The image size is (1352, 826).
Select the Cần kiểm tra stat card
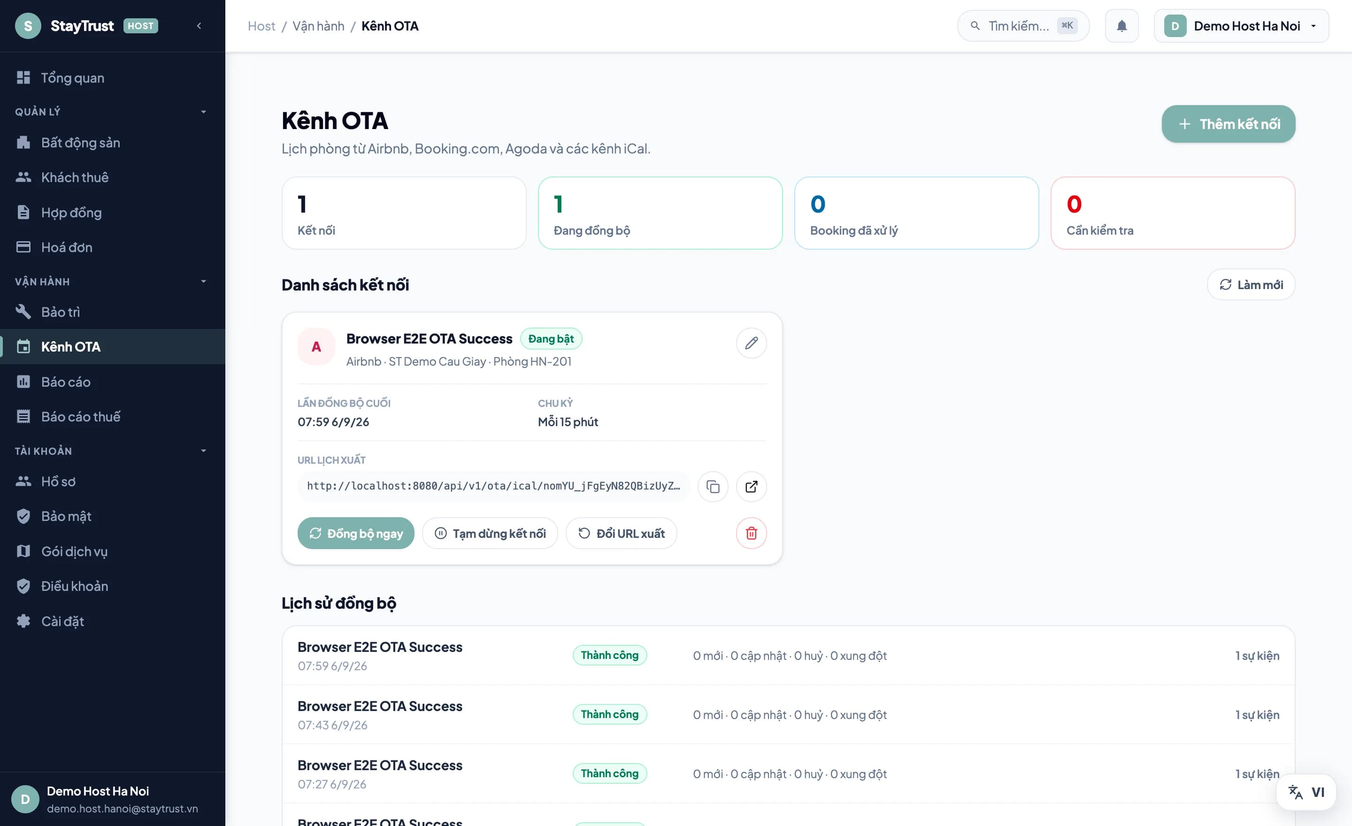[1173, 213]
